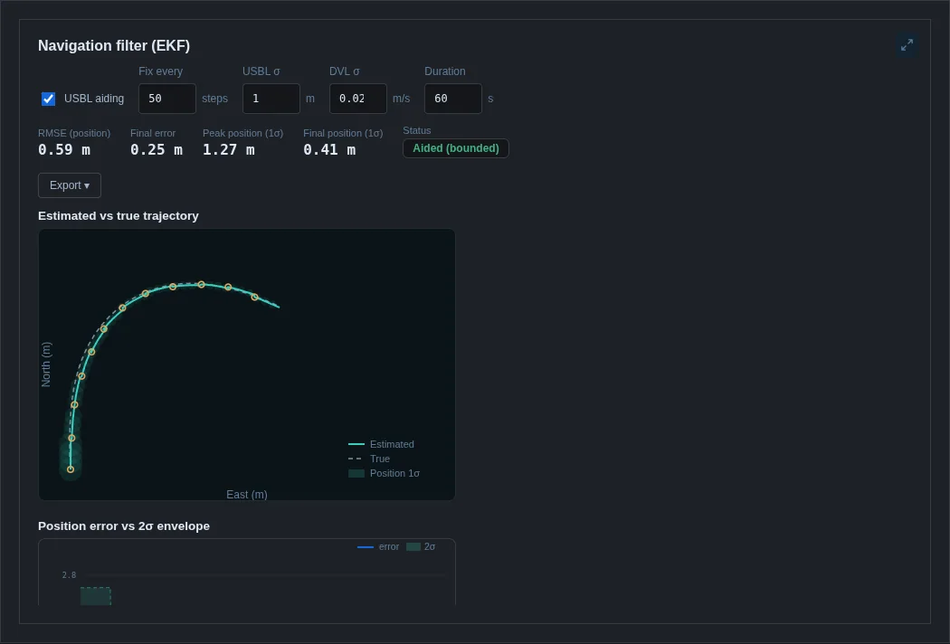This screenshot has height=644, width=950.
Task: Click the Estimated legend entry
Action: [382, 444]
